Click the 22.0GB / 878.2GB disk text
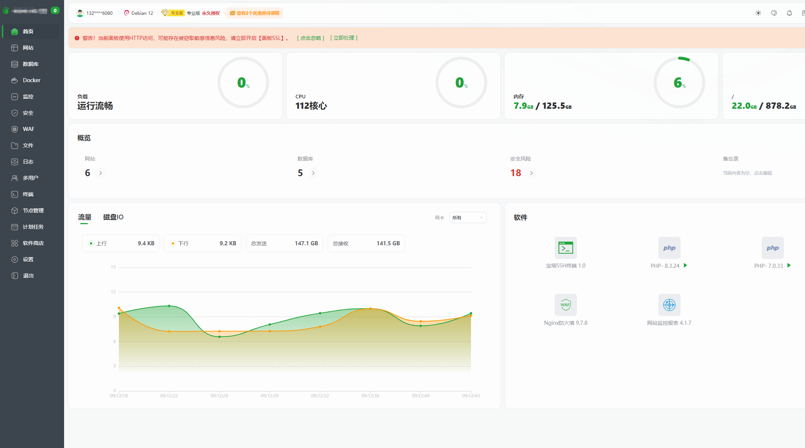Screen dimensions: 805x448 (764, 106)
